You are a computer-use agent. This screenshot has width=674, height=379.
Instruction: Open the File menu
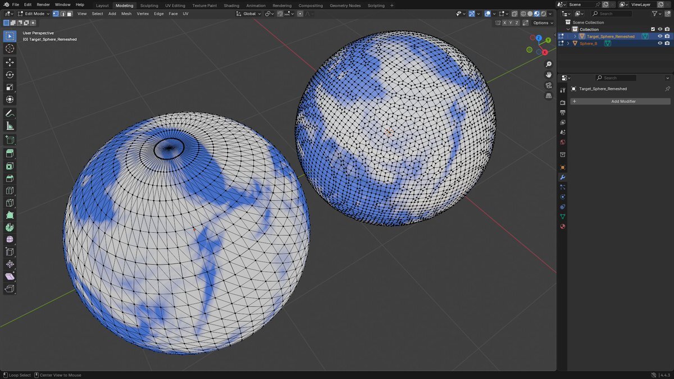pos(16,4)
